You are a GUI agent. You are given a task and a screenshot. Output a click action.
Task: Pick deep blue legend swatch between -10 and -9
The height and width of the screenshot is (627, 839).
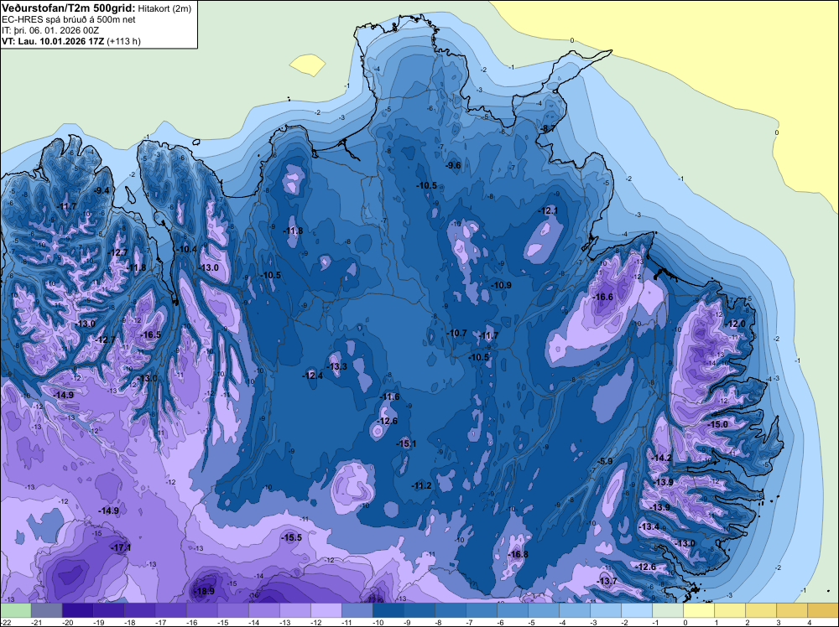(x=388, y=610)
